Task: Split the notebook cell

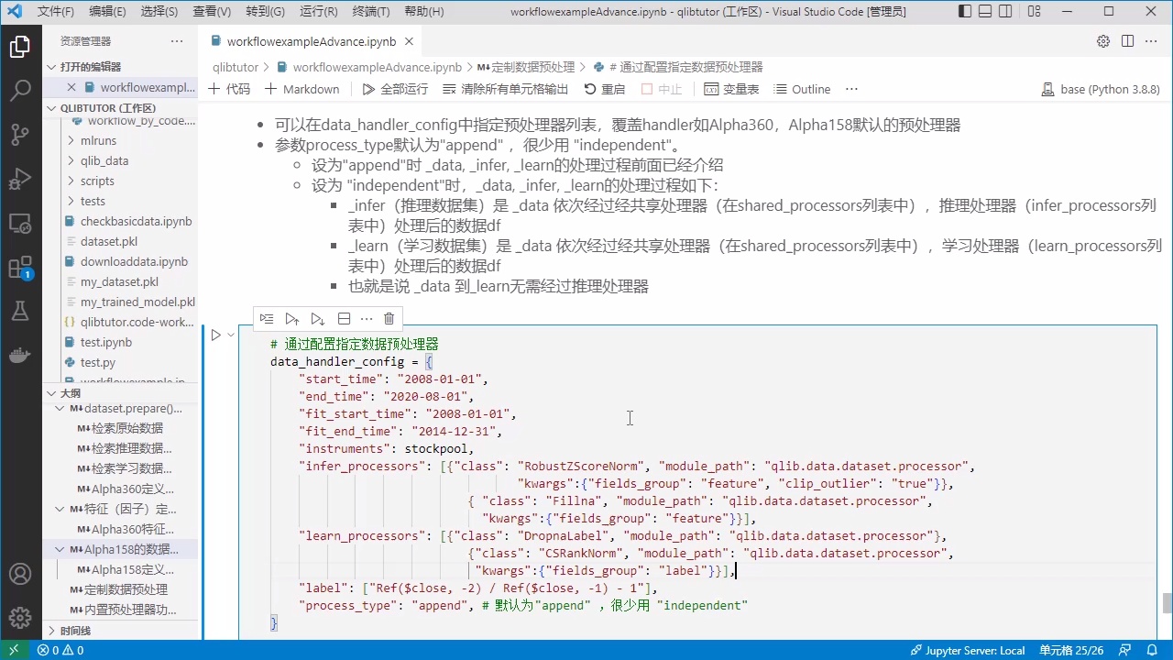Action: (344, 318)
